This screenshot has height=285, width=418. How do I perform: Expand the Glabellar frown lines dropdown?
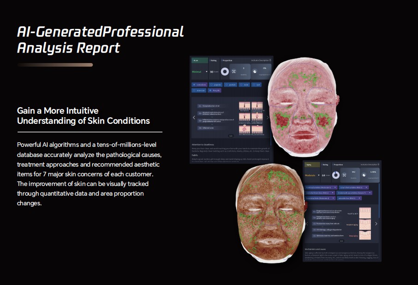(x=320, y=193)
